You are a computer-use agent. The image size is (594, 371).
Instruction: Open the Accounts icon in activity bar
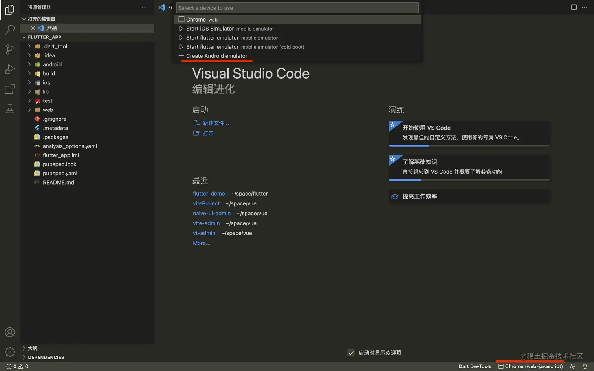[x=10, y=333]
